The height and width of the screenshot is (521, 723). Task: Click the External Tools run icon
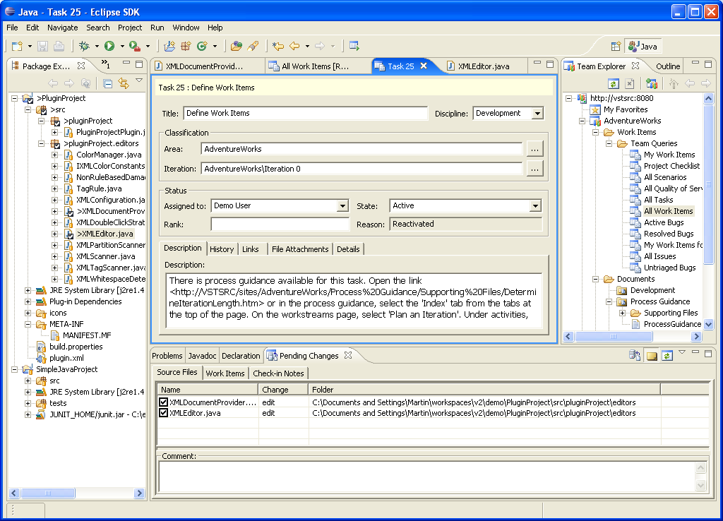tap(135, 46)
